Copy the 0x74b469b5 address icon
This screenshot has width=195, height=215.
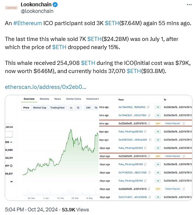pos(148,107)
